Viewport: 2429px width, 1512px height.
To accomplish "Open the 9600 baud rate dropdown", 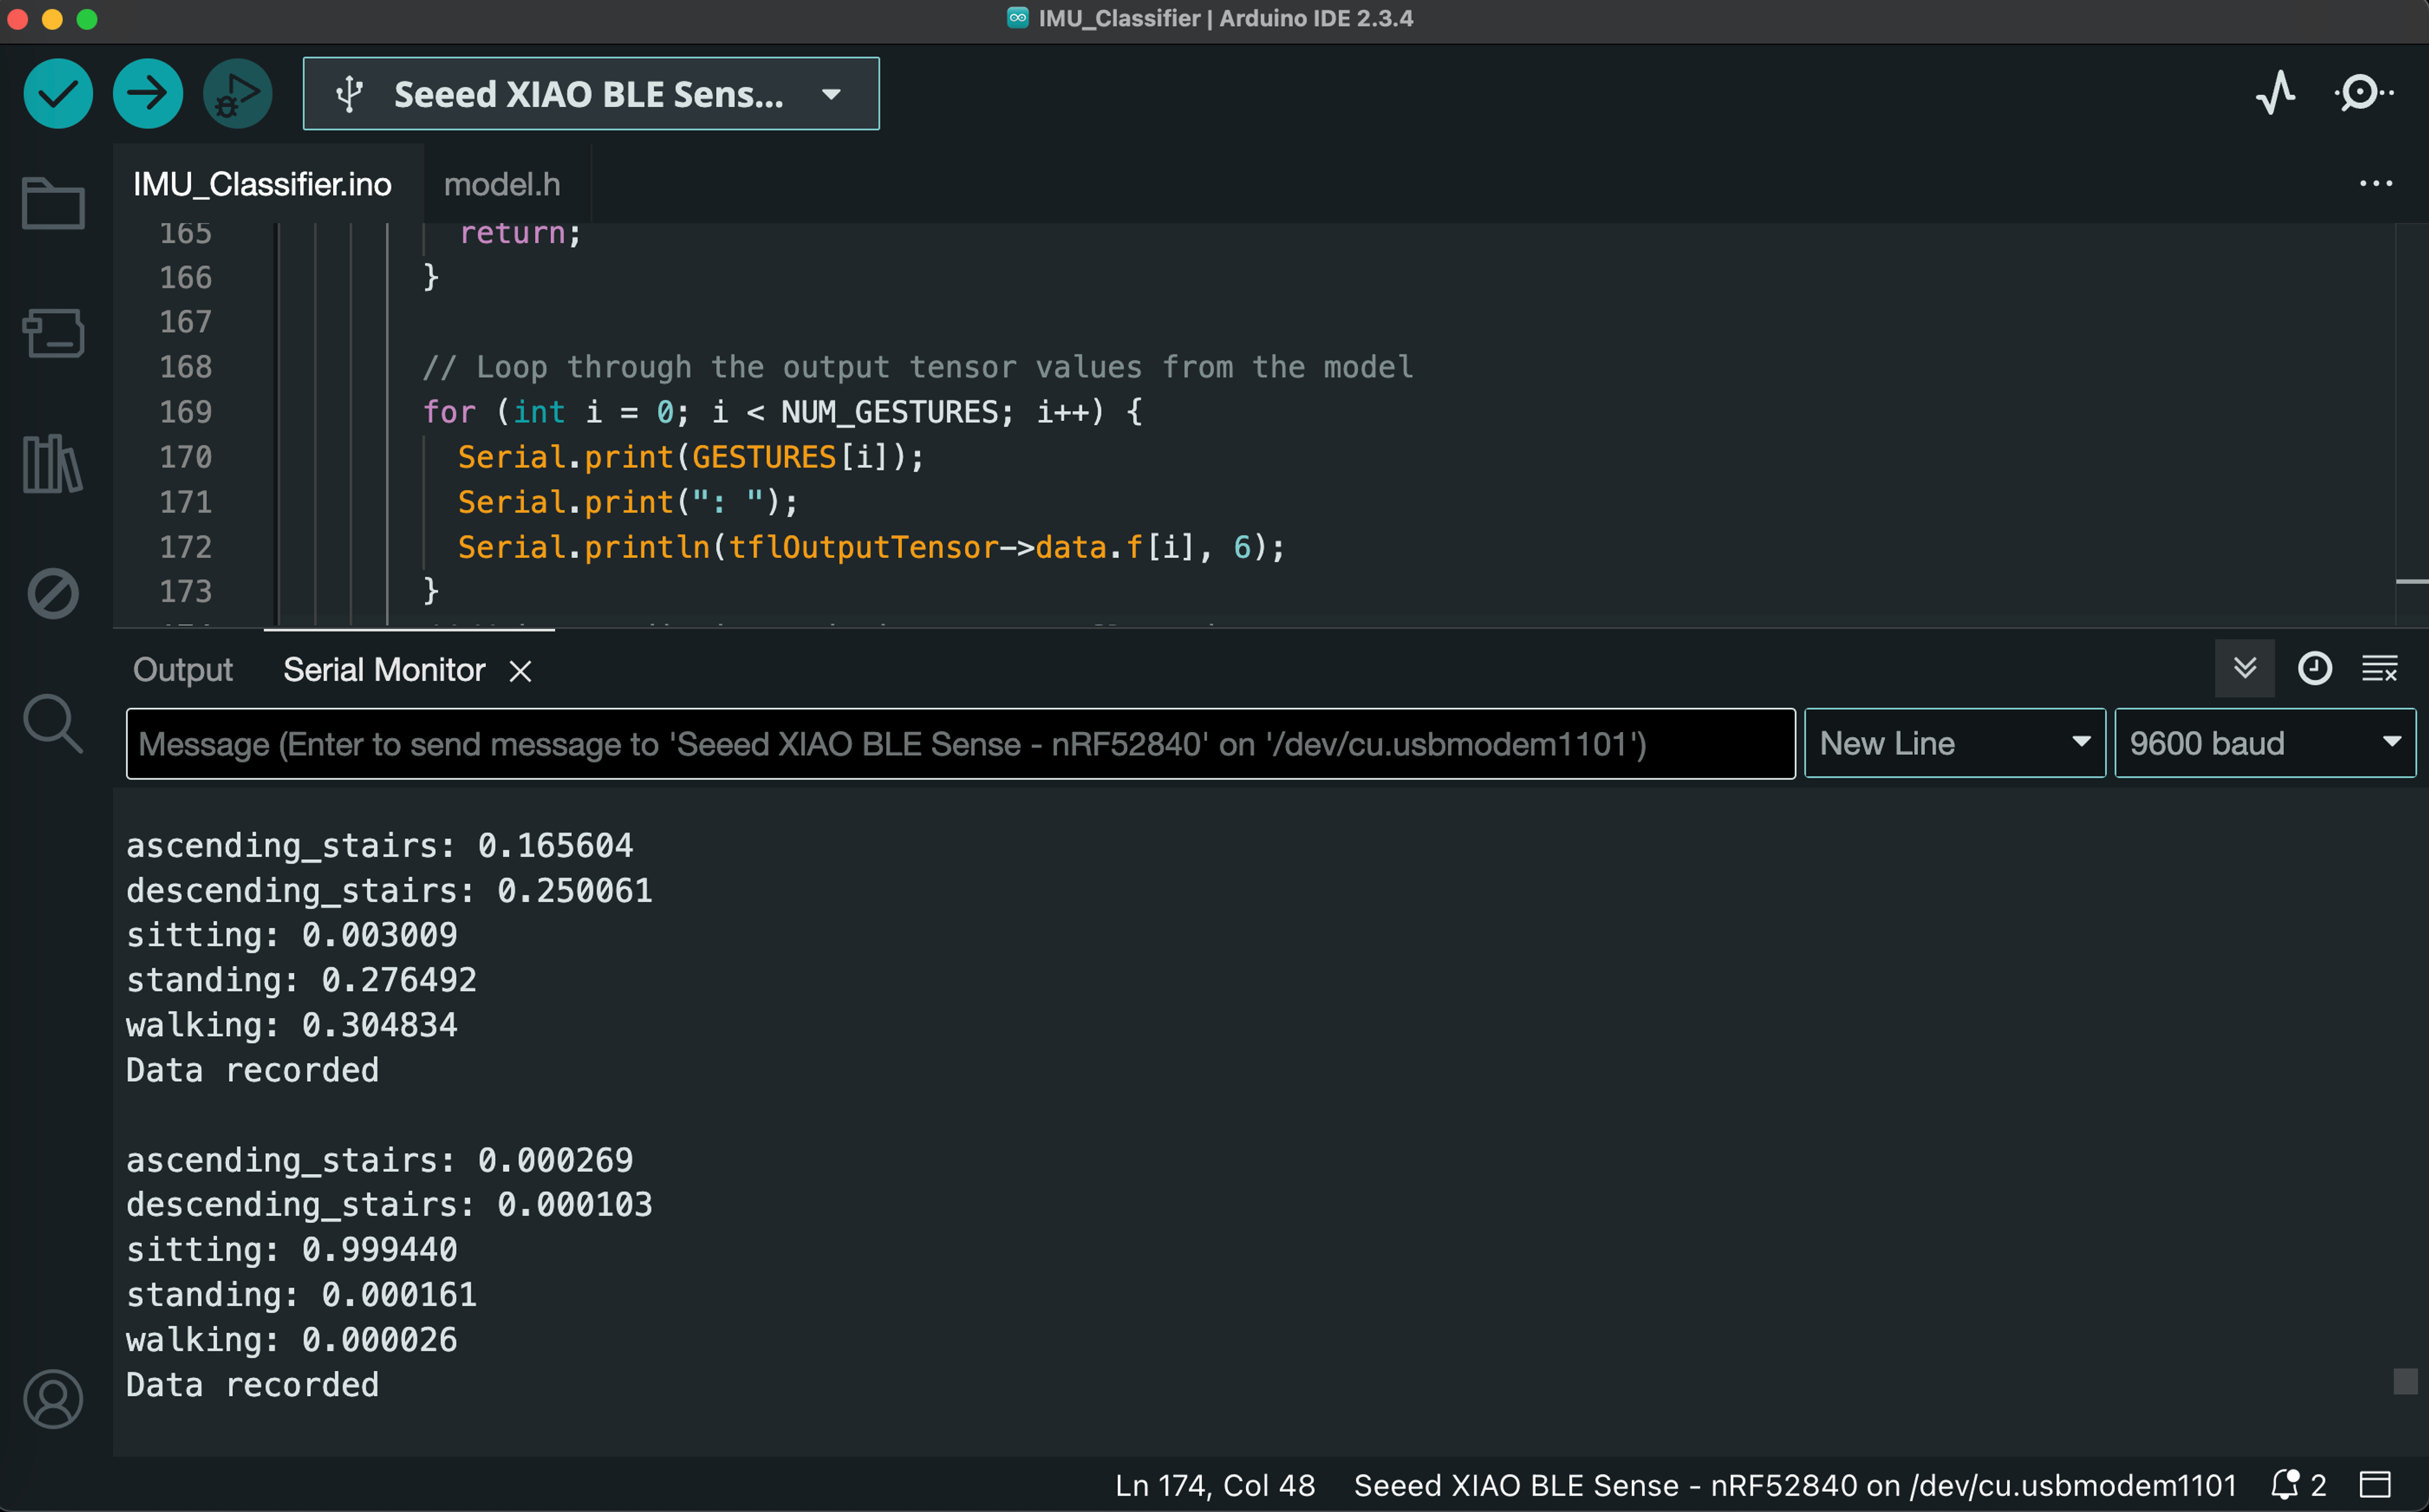I will (2264, 743).
